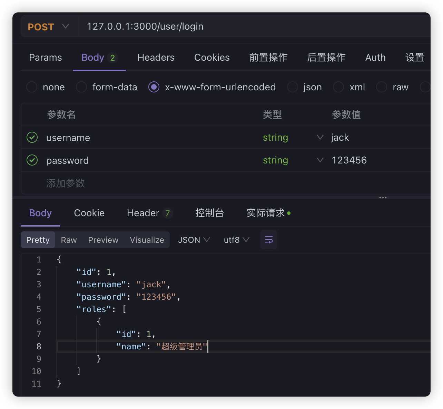Expand the password type string dropdown
The width and height of the screenshot is (443, 409).
(320, 160)
